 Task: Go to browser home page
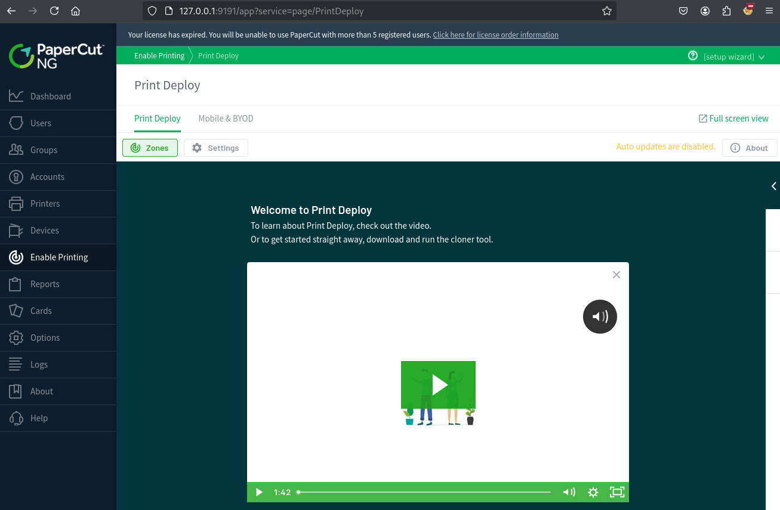(x=75, y=11)
